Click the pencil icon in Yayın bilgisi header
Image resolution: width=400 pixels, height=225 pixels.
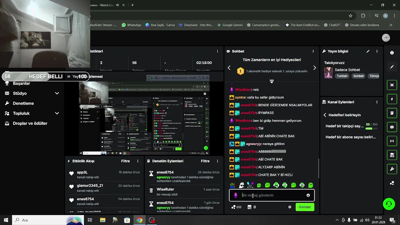pos(368,51)
